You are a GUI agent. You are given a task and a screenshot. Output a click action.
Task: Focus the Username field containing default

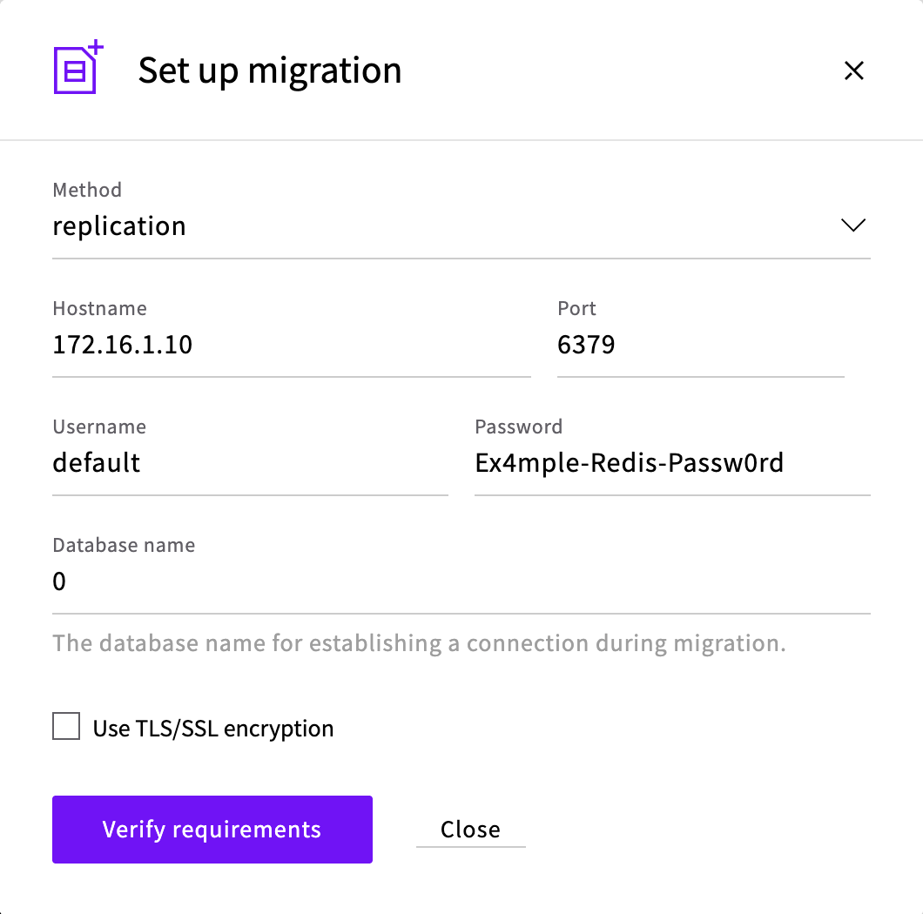pyautogui.click(x=250, y=463)
